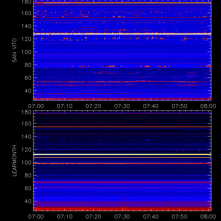Select the "120" frequency label on San Vito plot
The image size is (221, 221).
point(26,39)
